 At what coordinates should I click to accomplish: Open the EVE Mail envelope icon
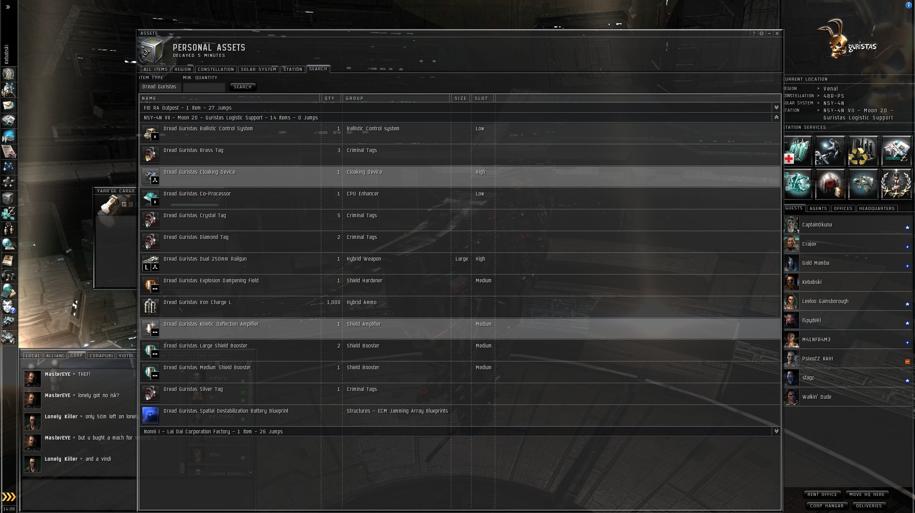click(8, 105)
